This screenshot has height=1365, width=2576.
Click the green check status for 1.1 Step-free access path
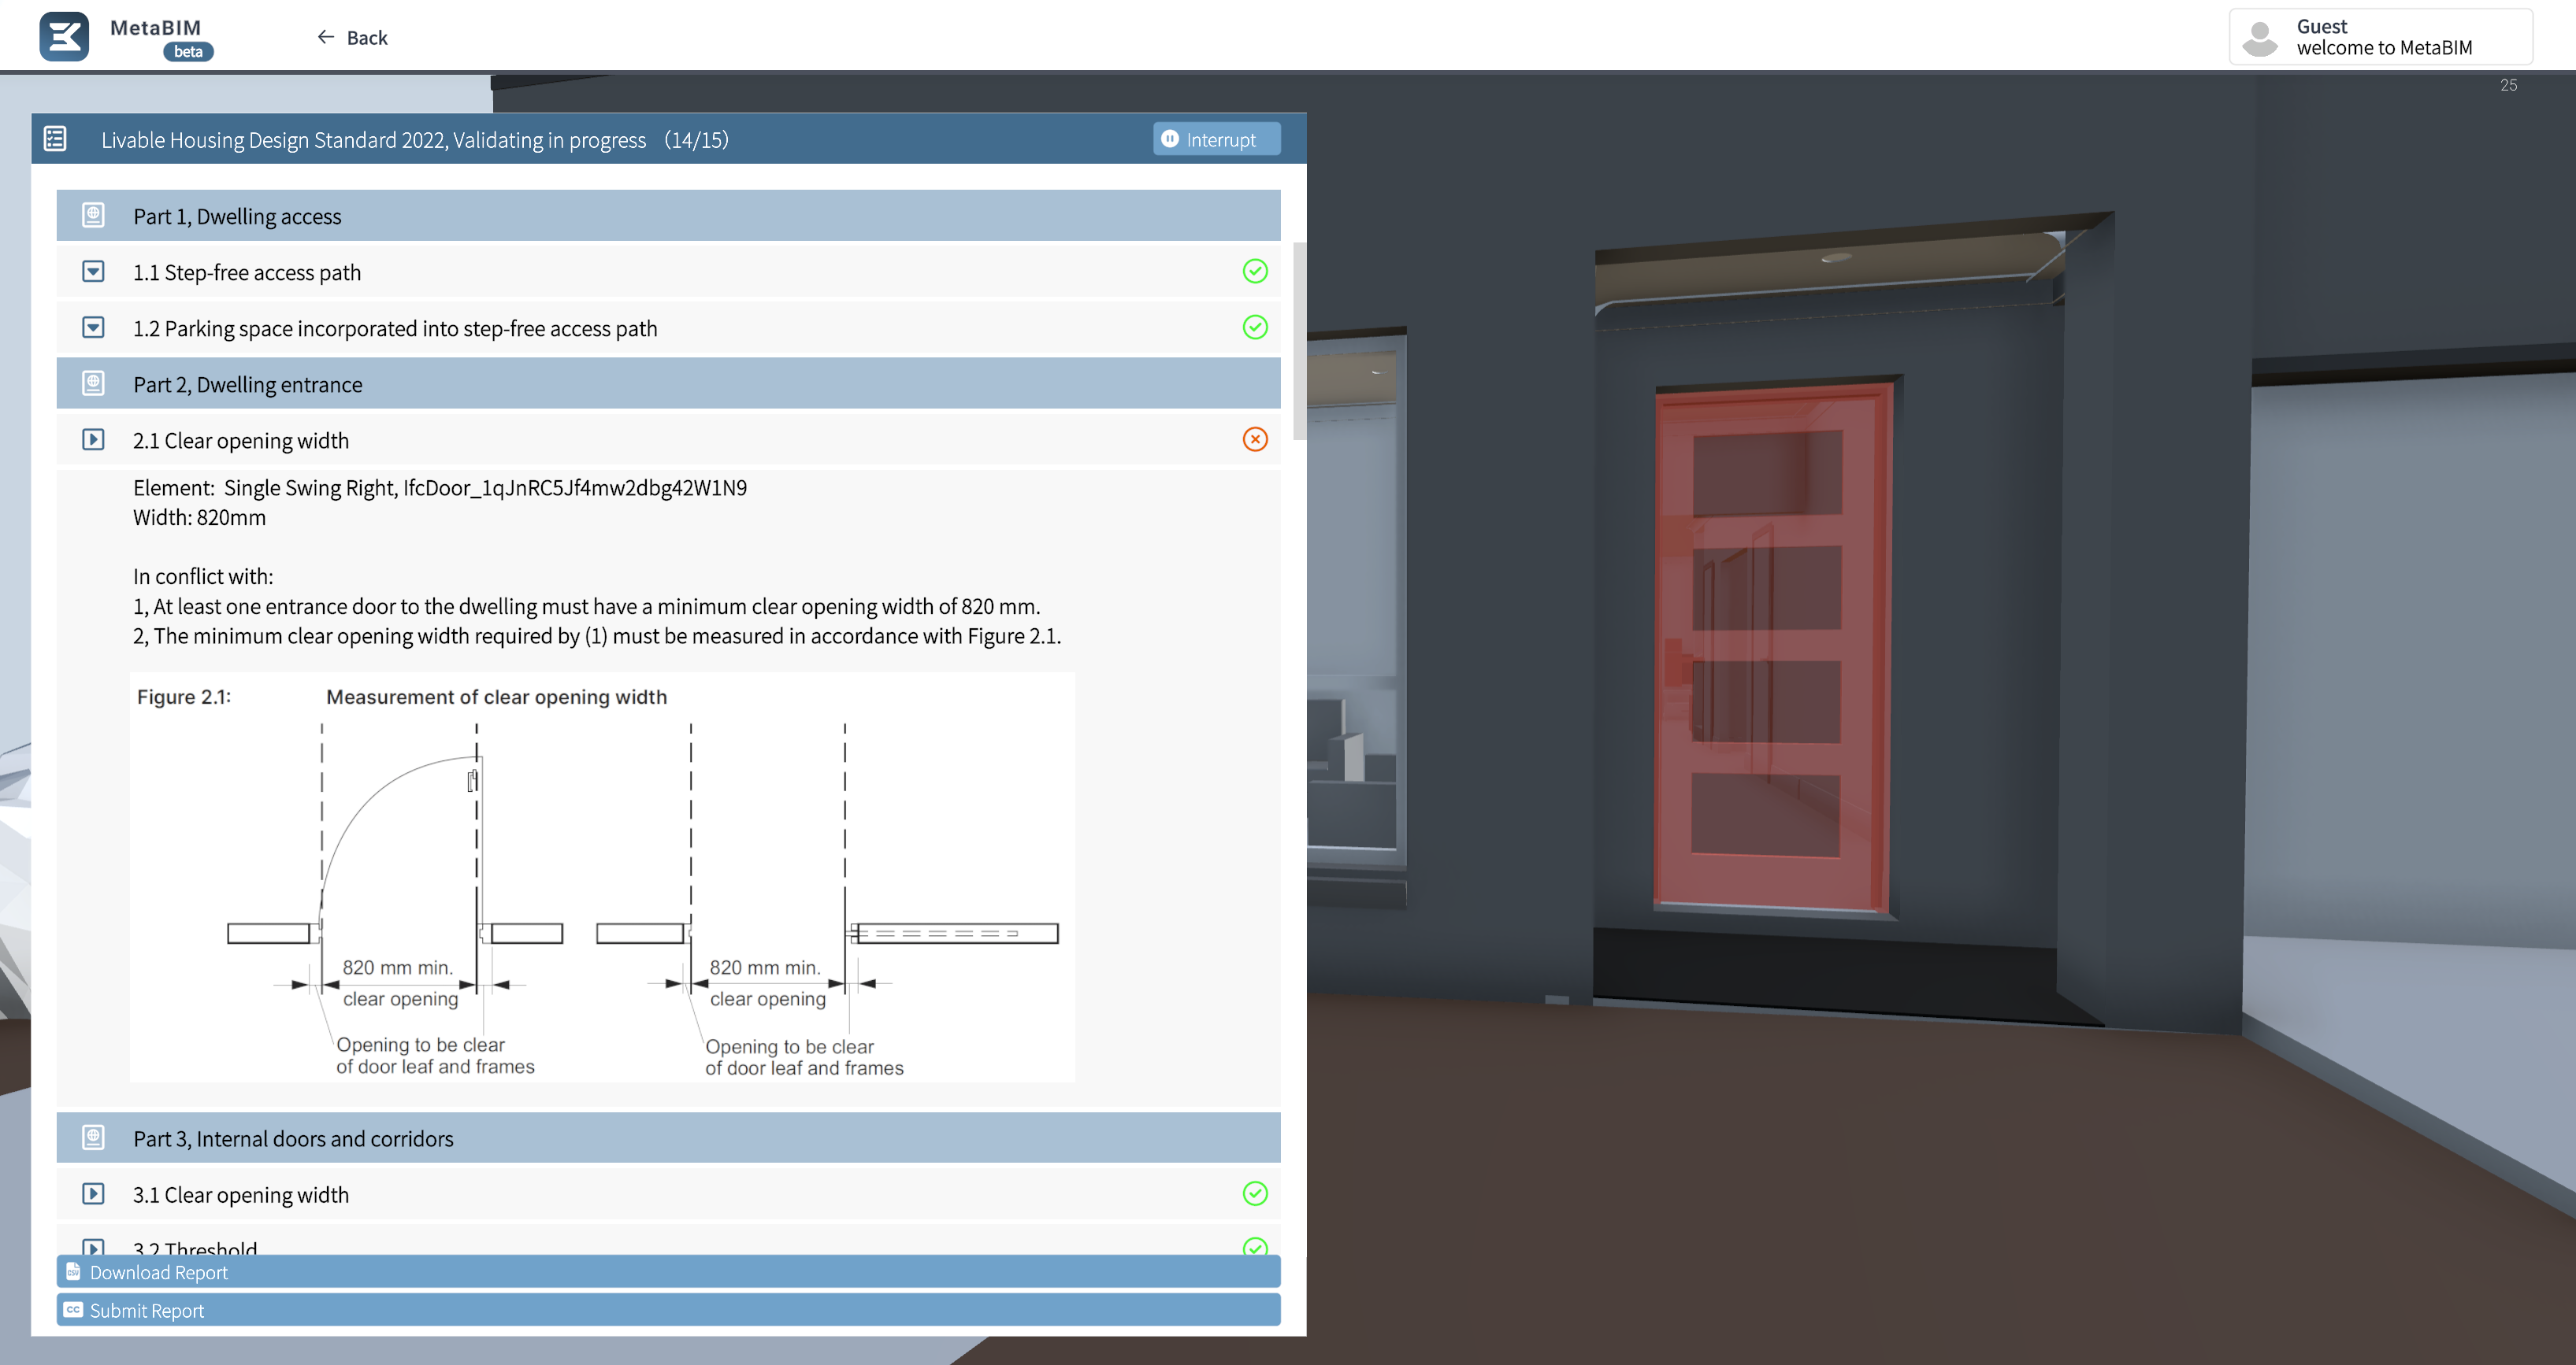(x=1255, y=271)
